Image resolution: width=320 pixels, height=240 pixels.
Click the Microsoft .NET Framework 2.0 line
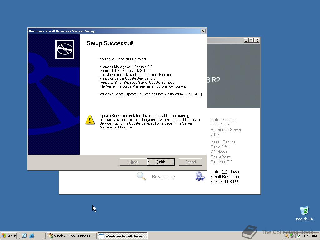click(122, 71)
